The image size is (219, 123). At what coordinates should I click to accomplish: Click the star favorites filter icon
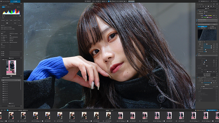click(x=214, y=4)
